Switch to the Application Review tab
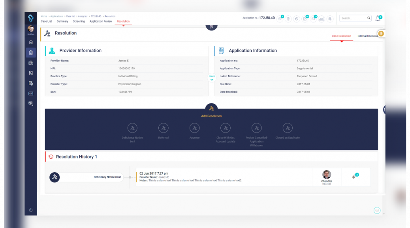 pos(101,21)
